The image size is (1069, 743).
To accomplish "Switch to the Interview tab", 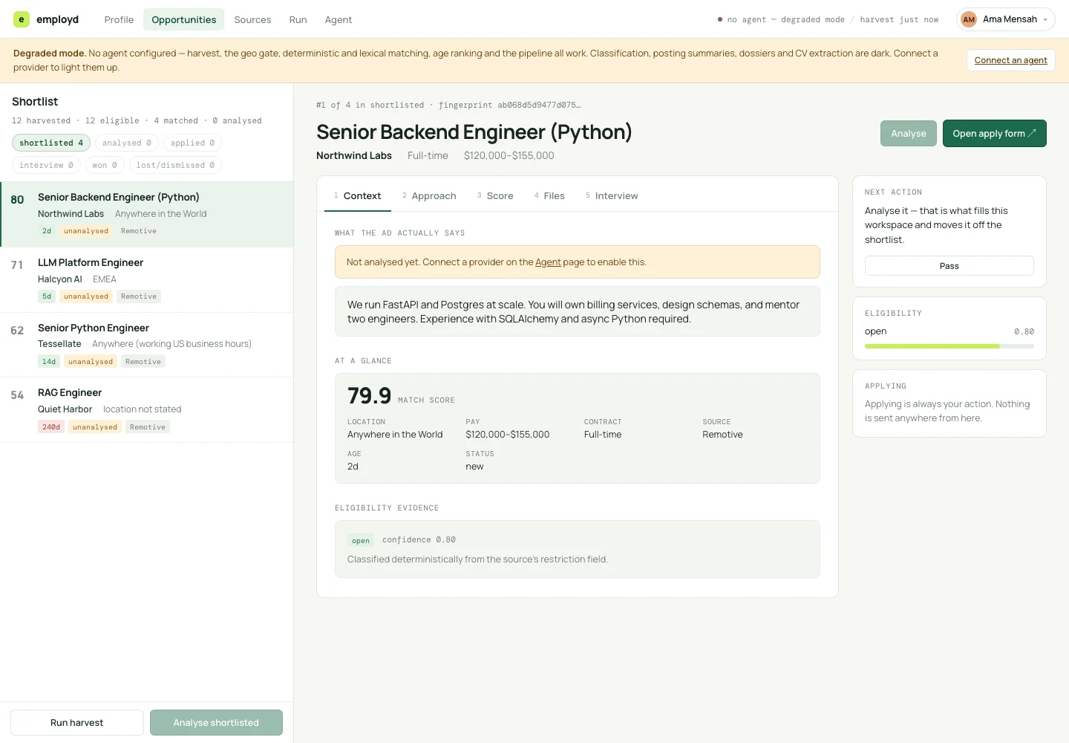I will (x=612, y=196).
